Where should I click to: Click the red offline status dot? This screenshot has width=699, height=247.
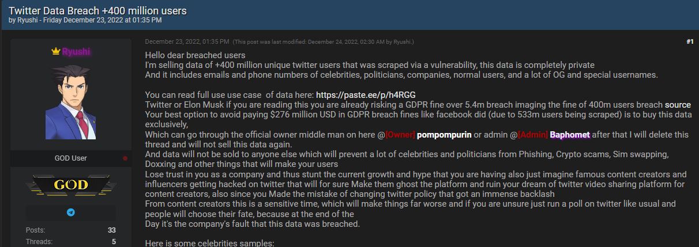click(x=125, y=158)
